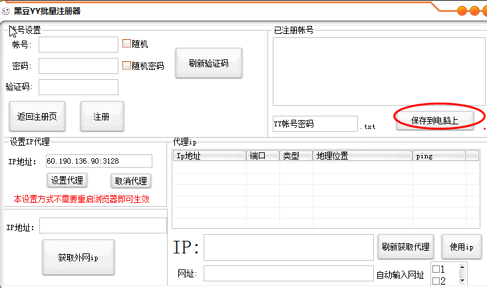Sort by the 地理位置 column header
Screen dimensions: 487x288
tap(363, 156)
